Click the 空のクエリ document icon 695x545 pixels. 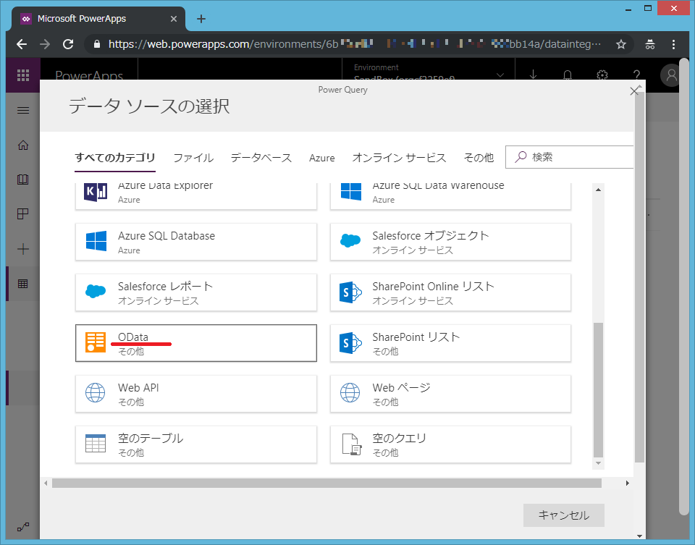point(352,444)
